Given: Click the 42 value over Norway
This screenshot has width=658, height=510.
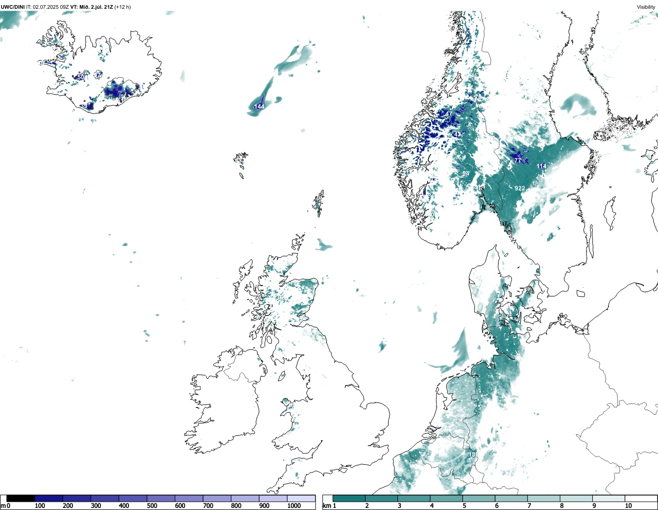Looking at the screenshot, I should coord(457,134).
